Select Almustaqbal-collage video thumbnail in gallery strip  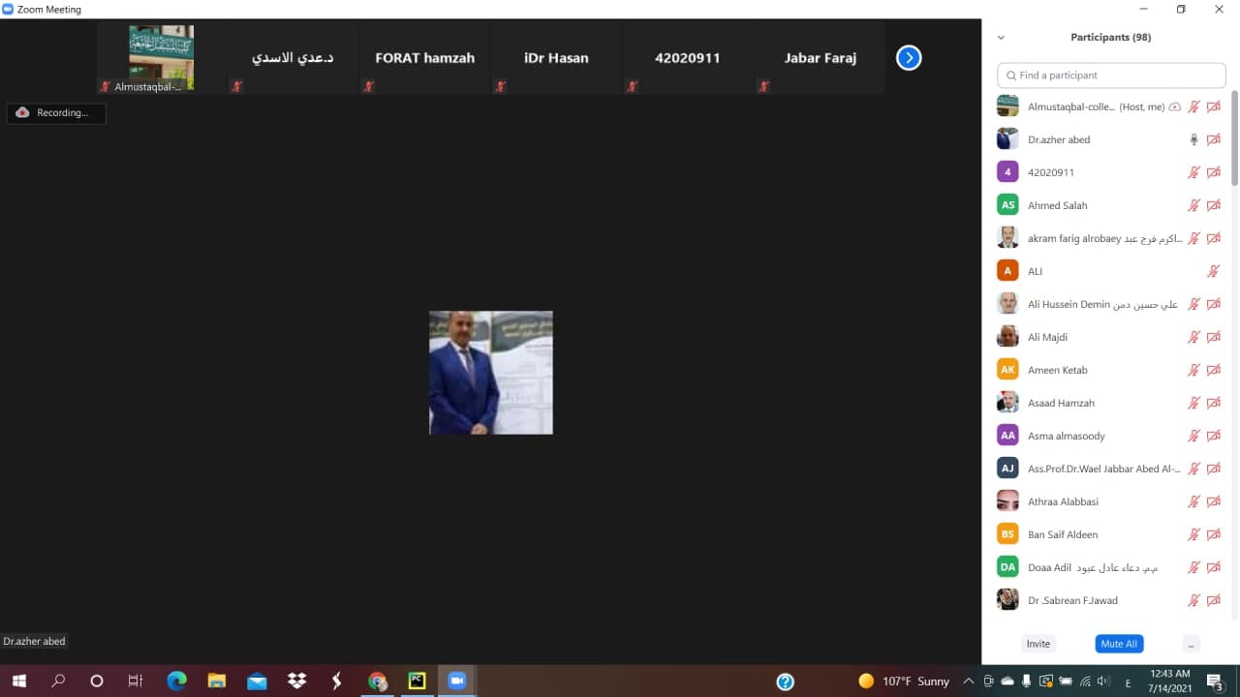pyautogui.click(x=161, y=58)
